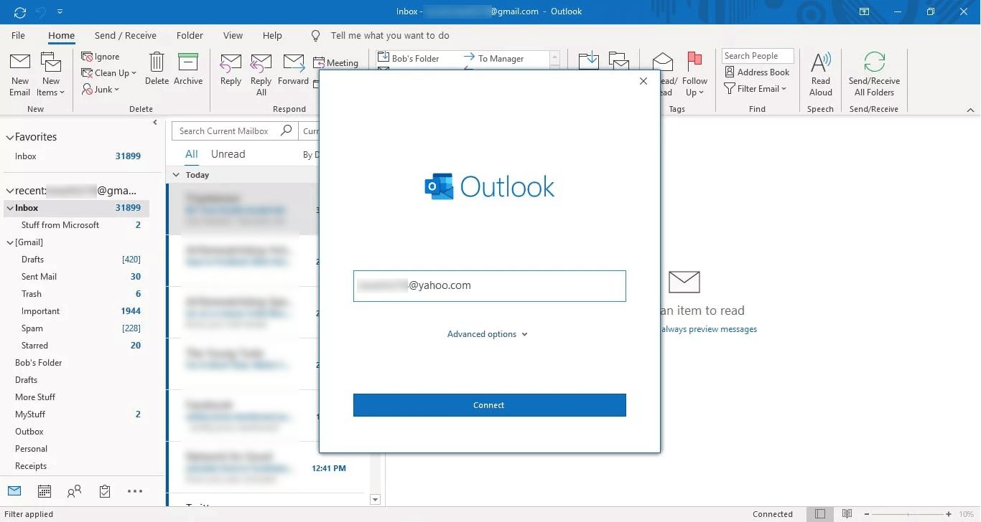This screenshot has width=981, height=522.
Task: Click the Connect button
Action: (x=489, y=405)
